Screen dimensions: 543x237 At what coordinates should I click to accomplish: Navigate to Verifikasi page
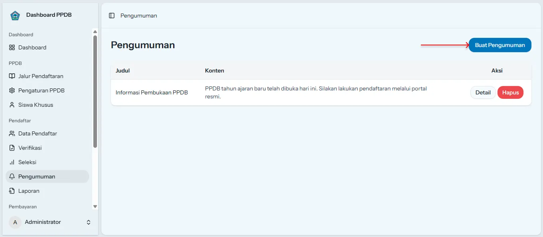(47, 148)
